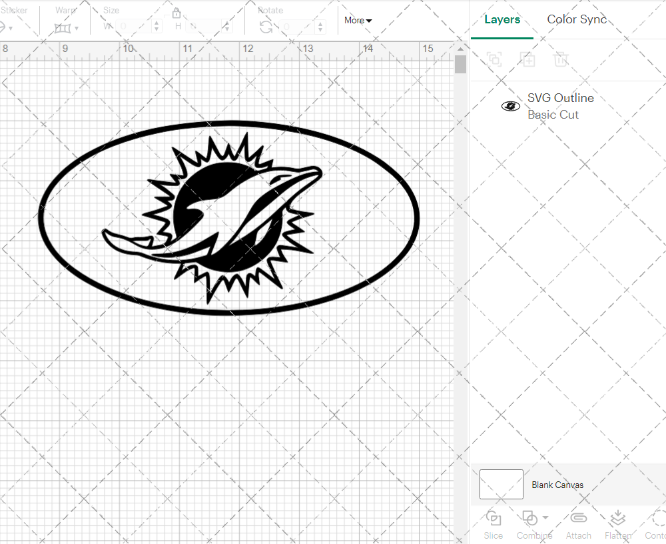The height and width of the screenshot is (544, 666).
Task: Select the SVG Outline layer thumbnail
Action: tap(511, 106)
